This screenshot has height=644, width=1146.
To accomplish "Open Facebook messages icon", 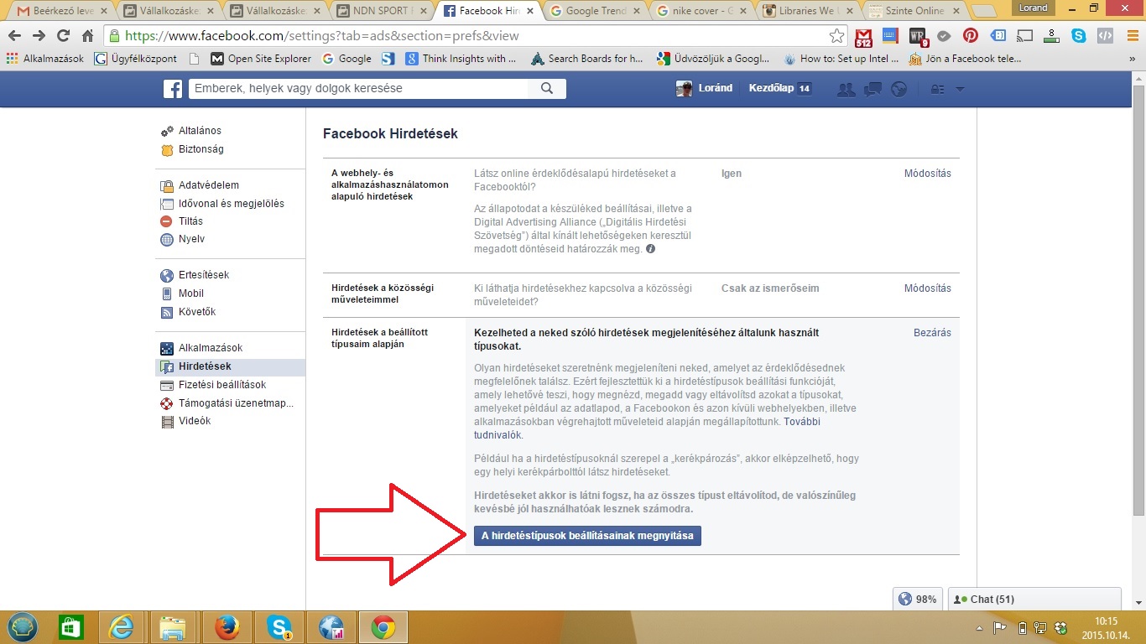I will pyautogui.click(x=873, y=89).
